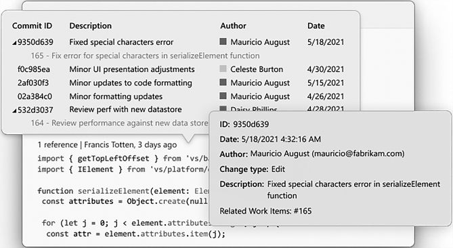Viewport: 453px width, 248px height.
Task: Click Daisy Phillips' avatar square
Action: click(x=223, y=108)
